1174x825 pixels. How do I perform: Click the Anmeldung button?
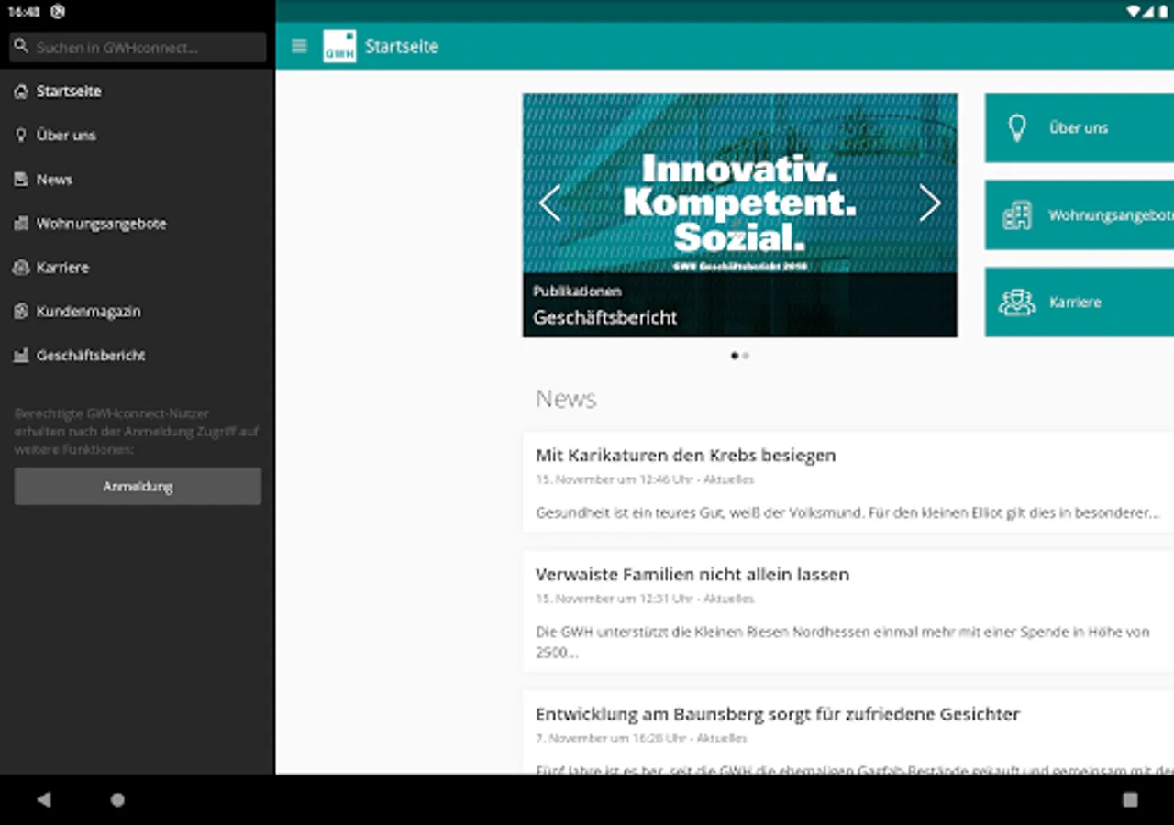pyautogui.click(x=138, y=486)
